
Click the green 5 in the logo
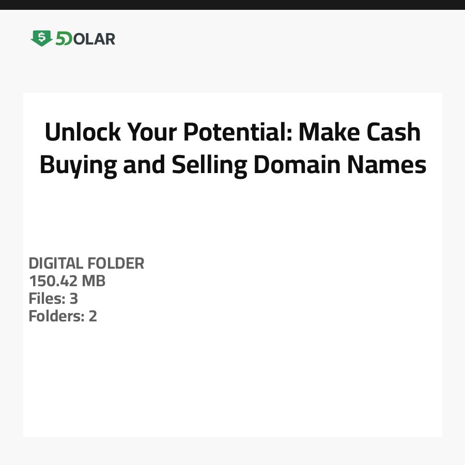pos(61,39)
